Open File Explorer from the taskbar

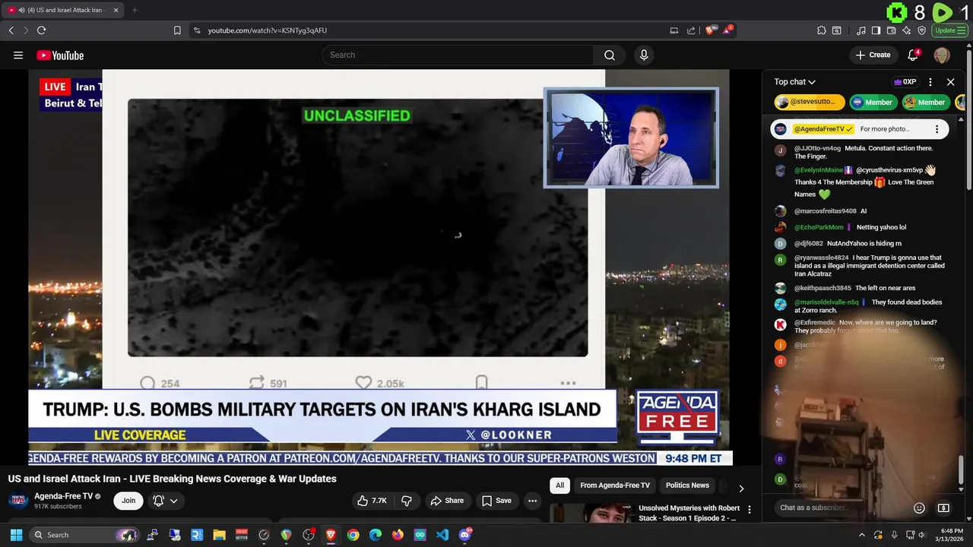point(219,535)
